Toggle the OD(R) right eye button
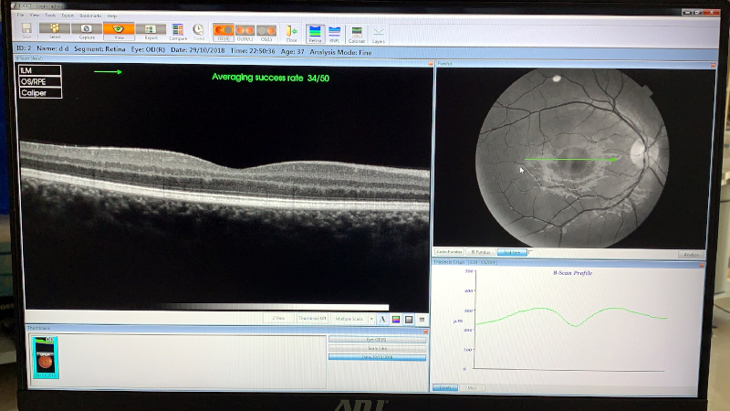Viewport: 730px width, 411px height. 223,31
